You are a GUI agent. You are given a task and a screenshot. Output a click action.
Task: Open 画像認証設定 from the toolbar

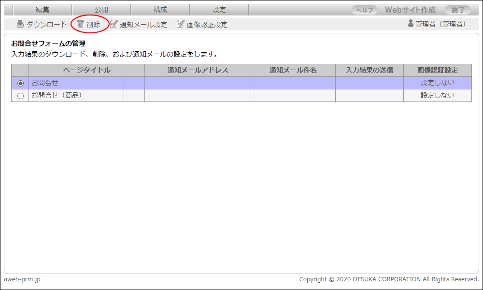tap(202, 24)
